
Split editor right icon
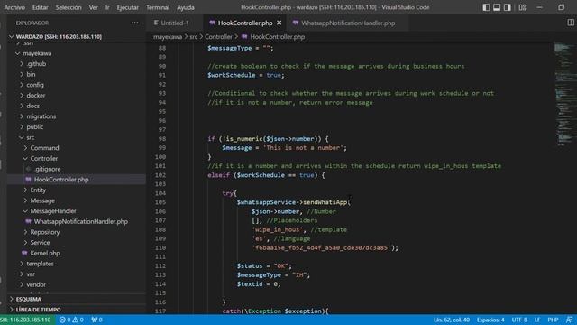pyautogui.click(x=571, y=23)
